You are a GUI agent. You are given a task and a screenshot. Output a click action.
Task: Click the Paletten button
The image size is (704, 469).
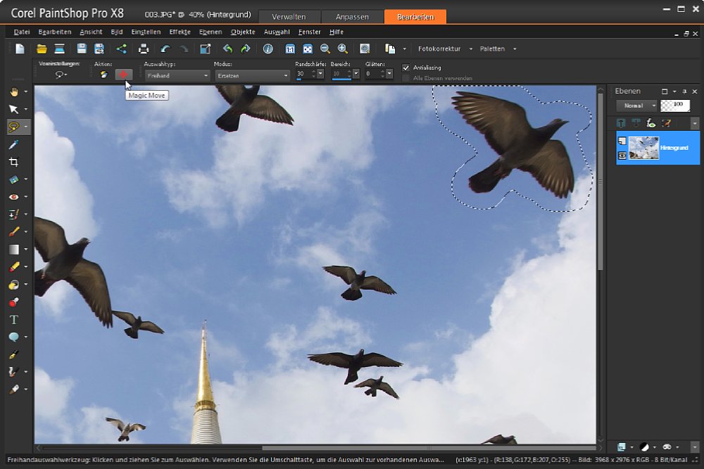click(492, 49)
